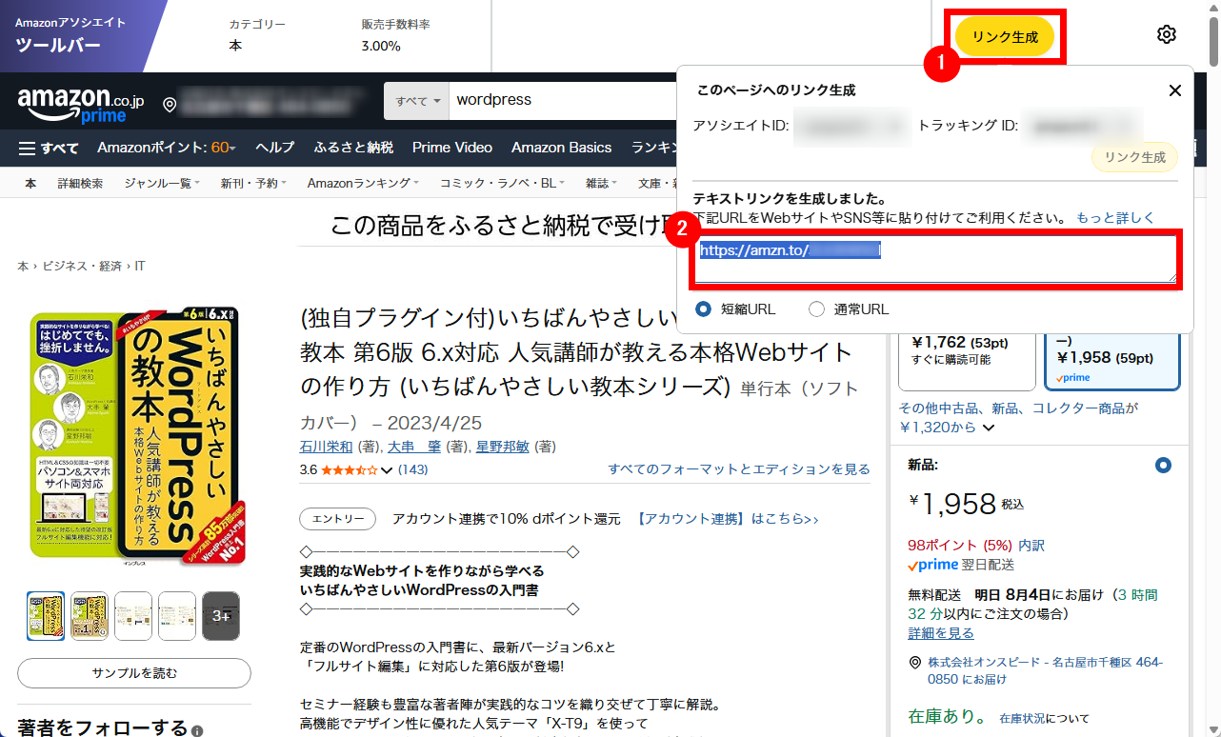Open author 石川栄和 link
Screen dimensions: 1221x737
tap(327, 447)
